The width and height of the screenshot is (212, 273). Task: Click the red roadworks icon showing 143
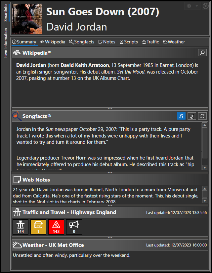point(56,227)
